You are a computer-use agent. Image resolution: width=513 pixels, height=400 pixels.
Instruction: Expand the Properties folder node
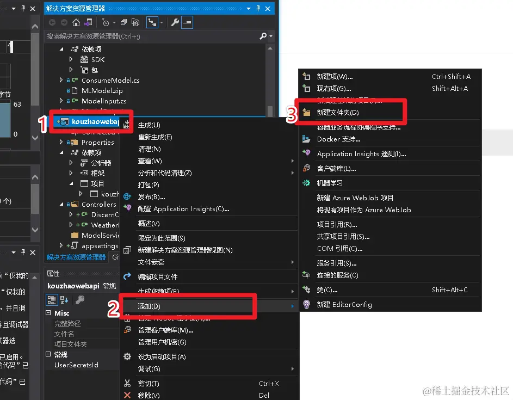[x=61, y=142]
